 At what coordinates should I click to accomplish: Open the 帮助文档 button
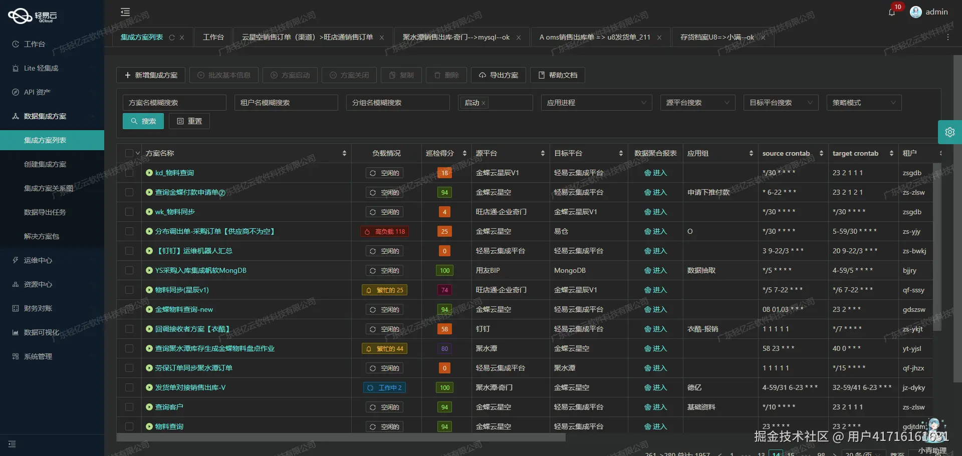[x=557, y=75]
